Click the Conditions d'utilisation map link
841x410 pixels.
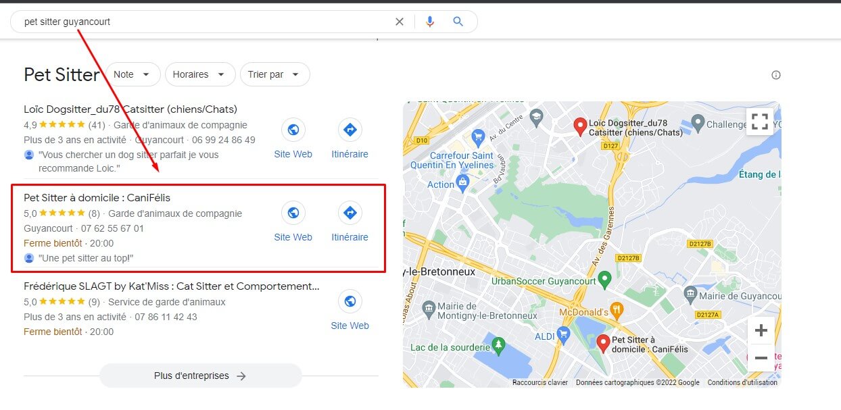tap(742, 382)
